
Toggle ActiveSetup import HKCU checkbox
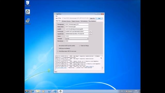point(58,51)
